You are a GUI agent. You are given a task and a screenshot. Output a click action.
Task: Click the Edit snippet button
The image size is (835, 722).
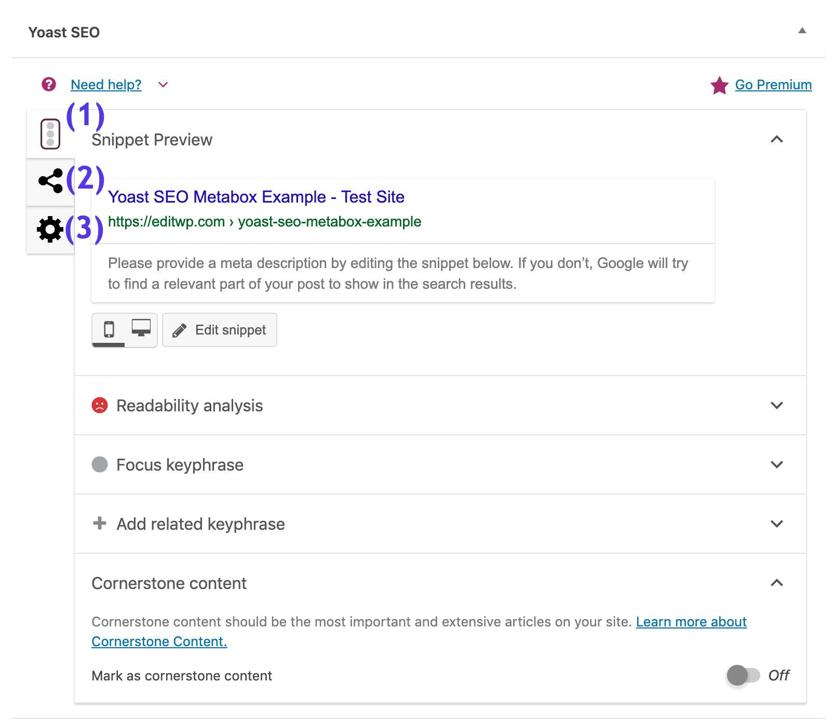(219, 329)
